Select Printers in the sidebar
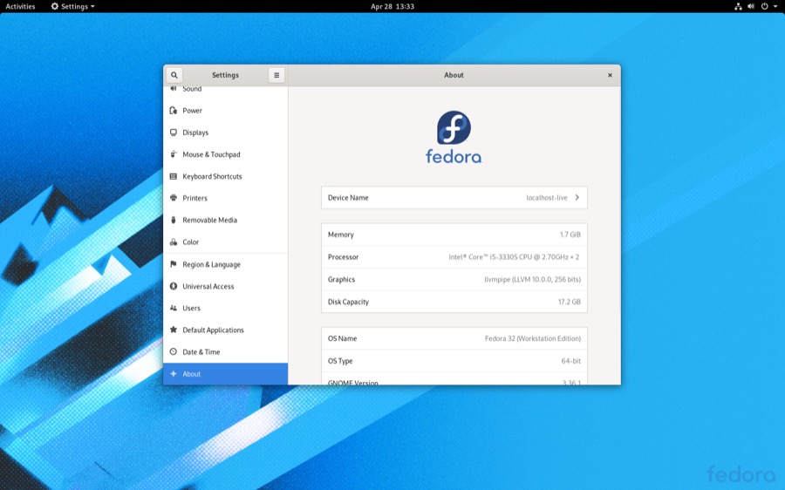The image size is (785, 490). tap(225, 198)
